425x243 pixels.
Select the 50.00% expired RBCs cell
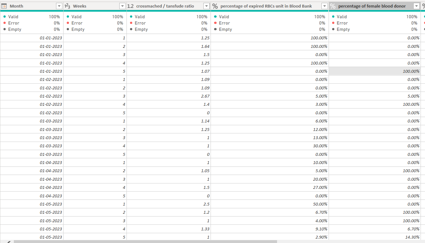tap(270, 204)
